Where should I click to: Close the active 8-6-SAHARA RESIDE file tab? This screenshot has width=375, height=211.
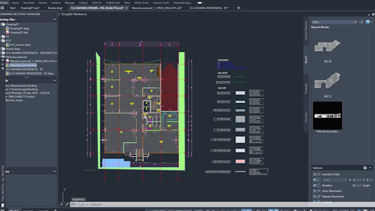126,8
